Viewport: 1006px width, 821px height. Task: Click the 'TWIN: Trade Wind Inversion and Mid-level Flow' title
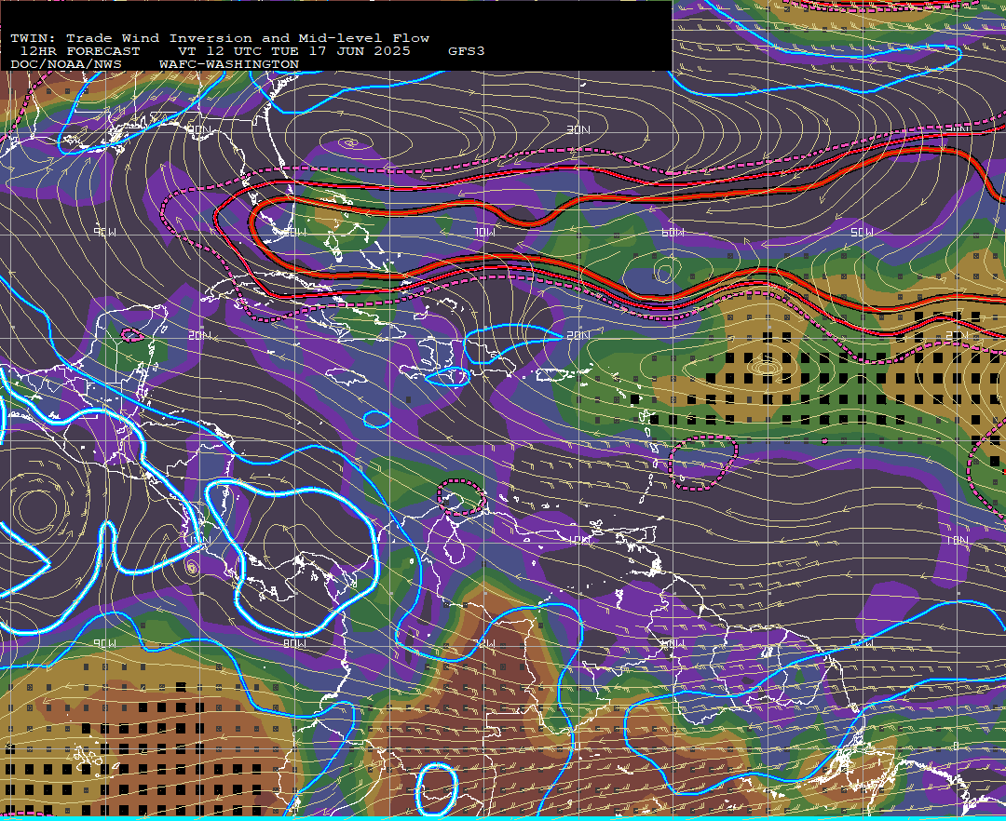pyautogui.click(x=220, y=38)
